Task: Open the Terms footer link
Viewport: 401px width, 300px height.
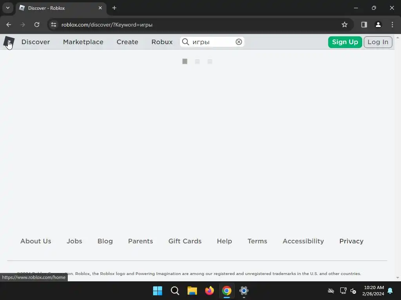Action: [x=257, y=241]
